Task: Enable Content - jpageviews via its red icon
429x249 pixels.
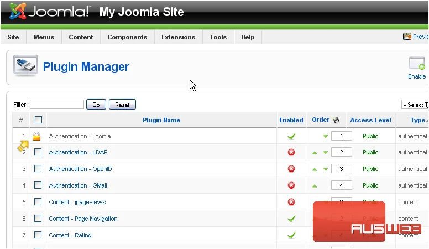Action: click(x=291, y=202)
